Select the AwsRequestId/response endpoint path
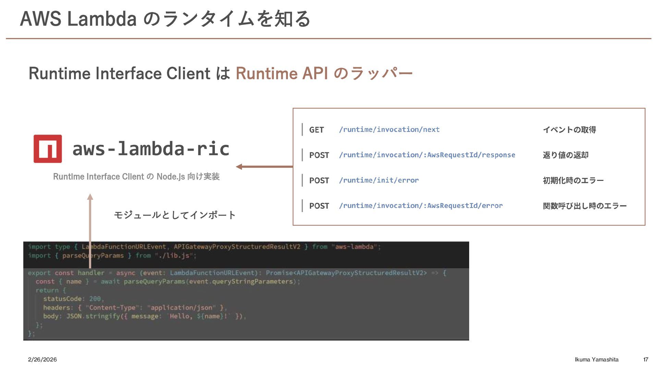The image size is (658, 370). 427,155
